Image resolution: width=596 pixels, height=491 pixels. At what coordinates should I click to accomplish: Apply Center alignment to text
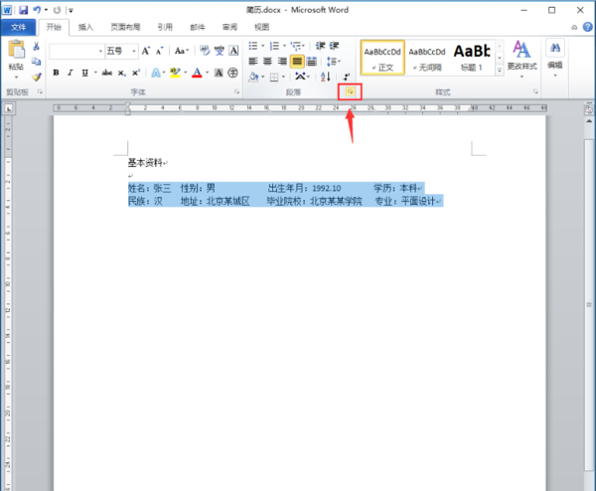[267, 62]
